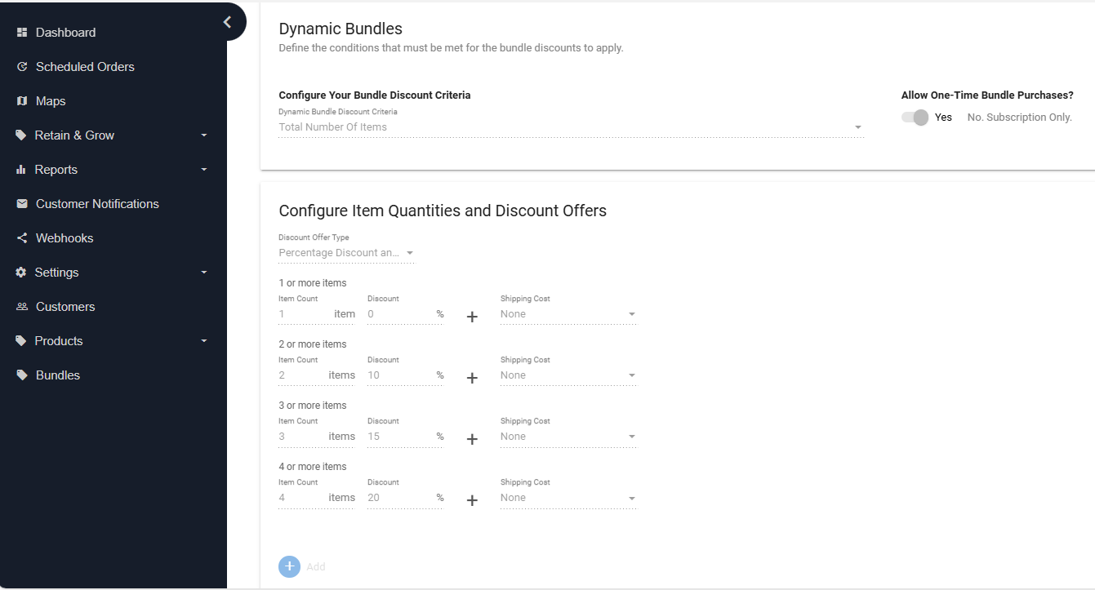This screenshot has height=590, width=1095.
Task: Click Discount field showing 15 percent
Action: [406, 437]
